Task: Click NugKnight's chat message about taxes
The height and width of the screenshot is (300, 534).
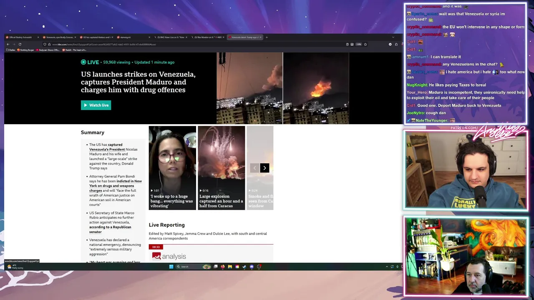Action: pos(446,85)
